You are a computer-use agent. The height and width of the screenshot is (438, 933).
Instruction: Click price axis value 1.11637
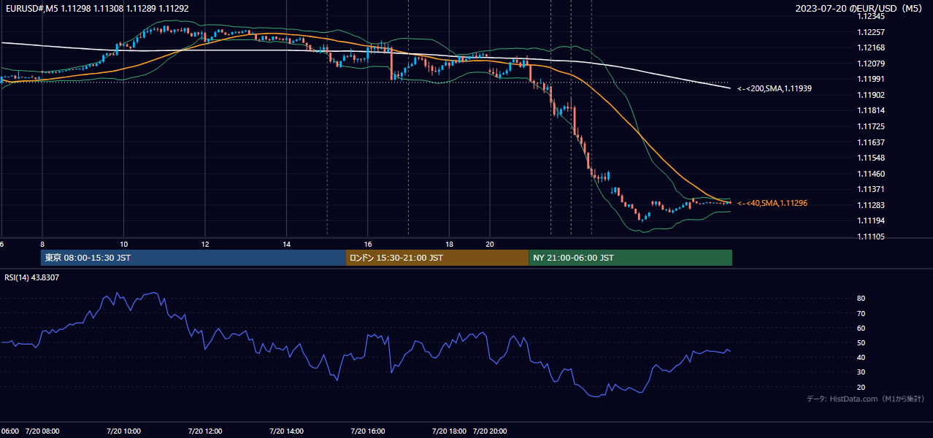click(870, 142)
